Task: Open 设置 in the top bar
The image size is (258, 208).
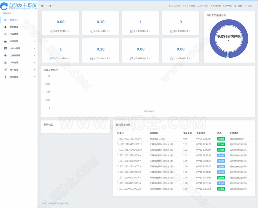Action: tap(240, 6)
